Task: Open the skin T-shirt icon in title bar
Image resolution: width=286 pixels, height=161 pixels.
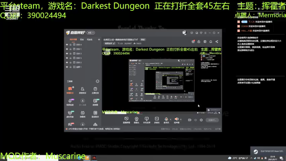Action: point(201,33)
